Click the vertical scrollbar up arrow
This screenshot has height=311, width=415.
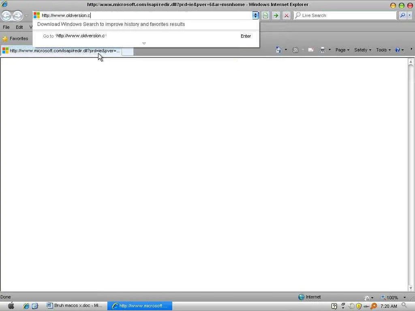coord(411,62)
